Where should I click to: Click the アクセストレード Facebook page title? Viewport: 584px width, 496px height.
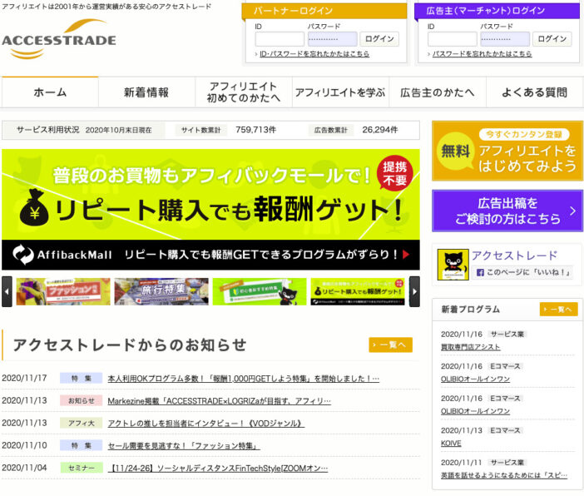coord(514,255)
